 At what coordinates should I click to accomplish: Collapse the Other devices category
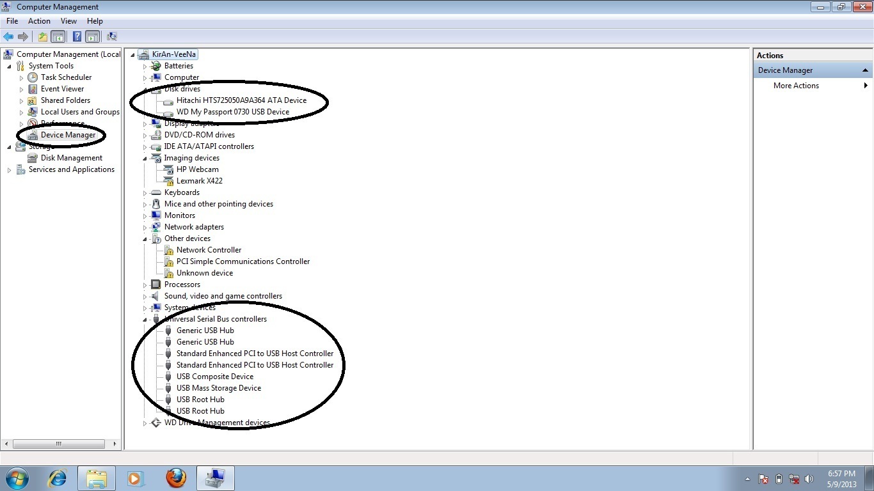click(x=145, y=238)
